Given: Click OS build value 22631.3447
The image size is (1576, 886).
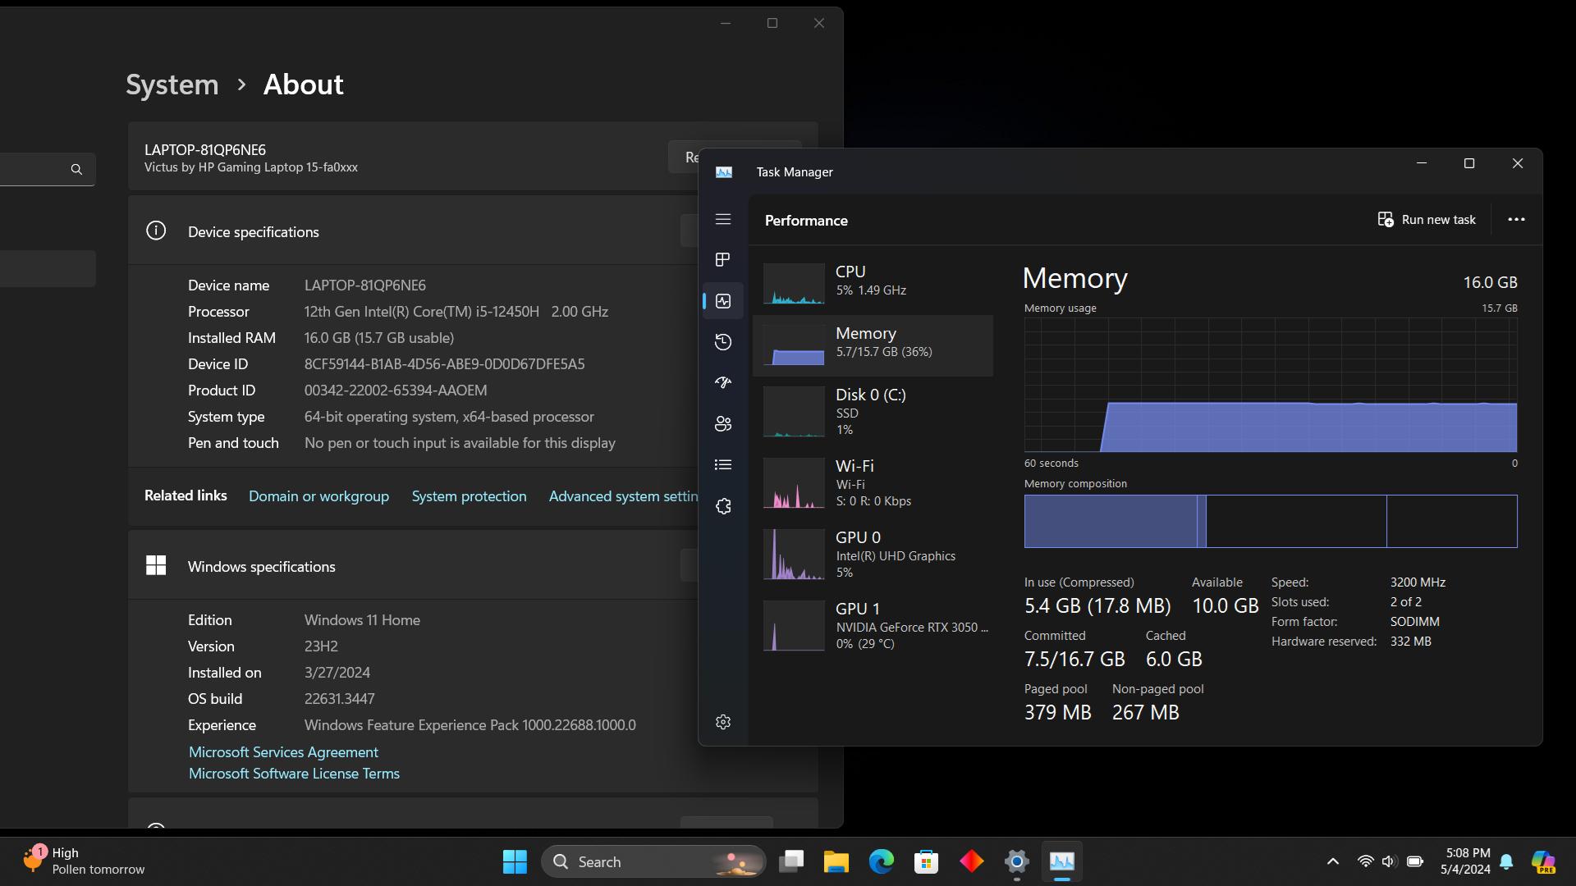Looking at the screenshot, I should (339, 699).
